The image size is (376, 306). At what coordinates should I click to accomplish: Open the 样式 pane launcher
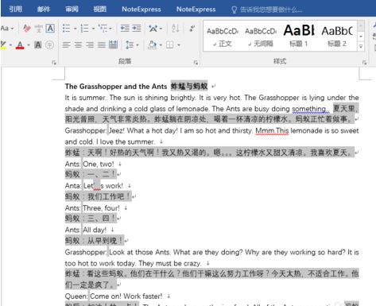(x=365, y=63)
